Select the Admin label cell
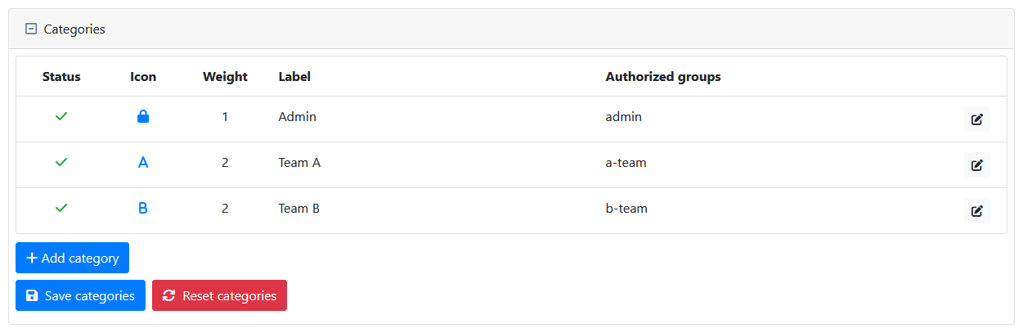The width and height of the screenshot is (1023, 333). [297, 117]
